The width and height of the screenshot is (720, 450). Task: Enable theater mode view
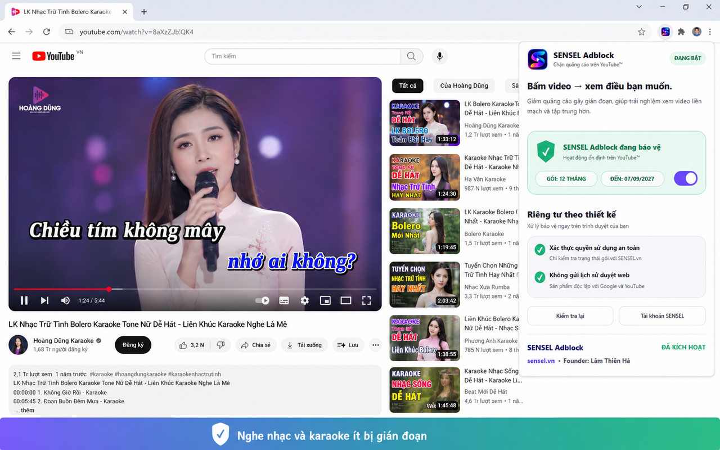[x=346, y=300]
